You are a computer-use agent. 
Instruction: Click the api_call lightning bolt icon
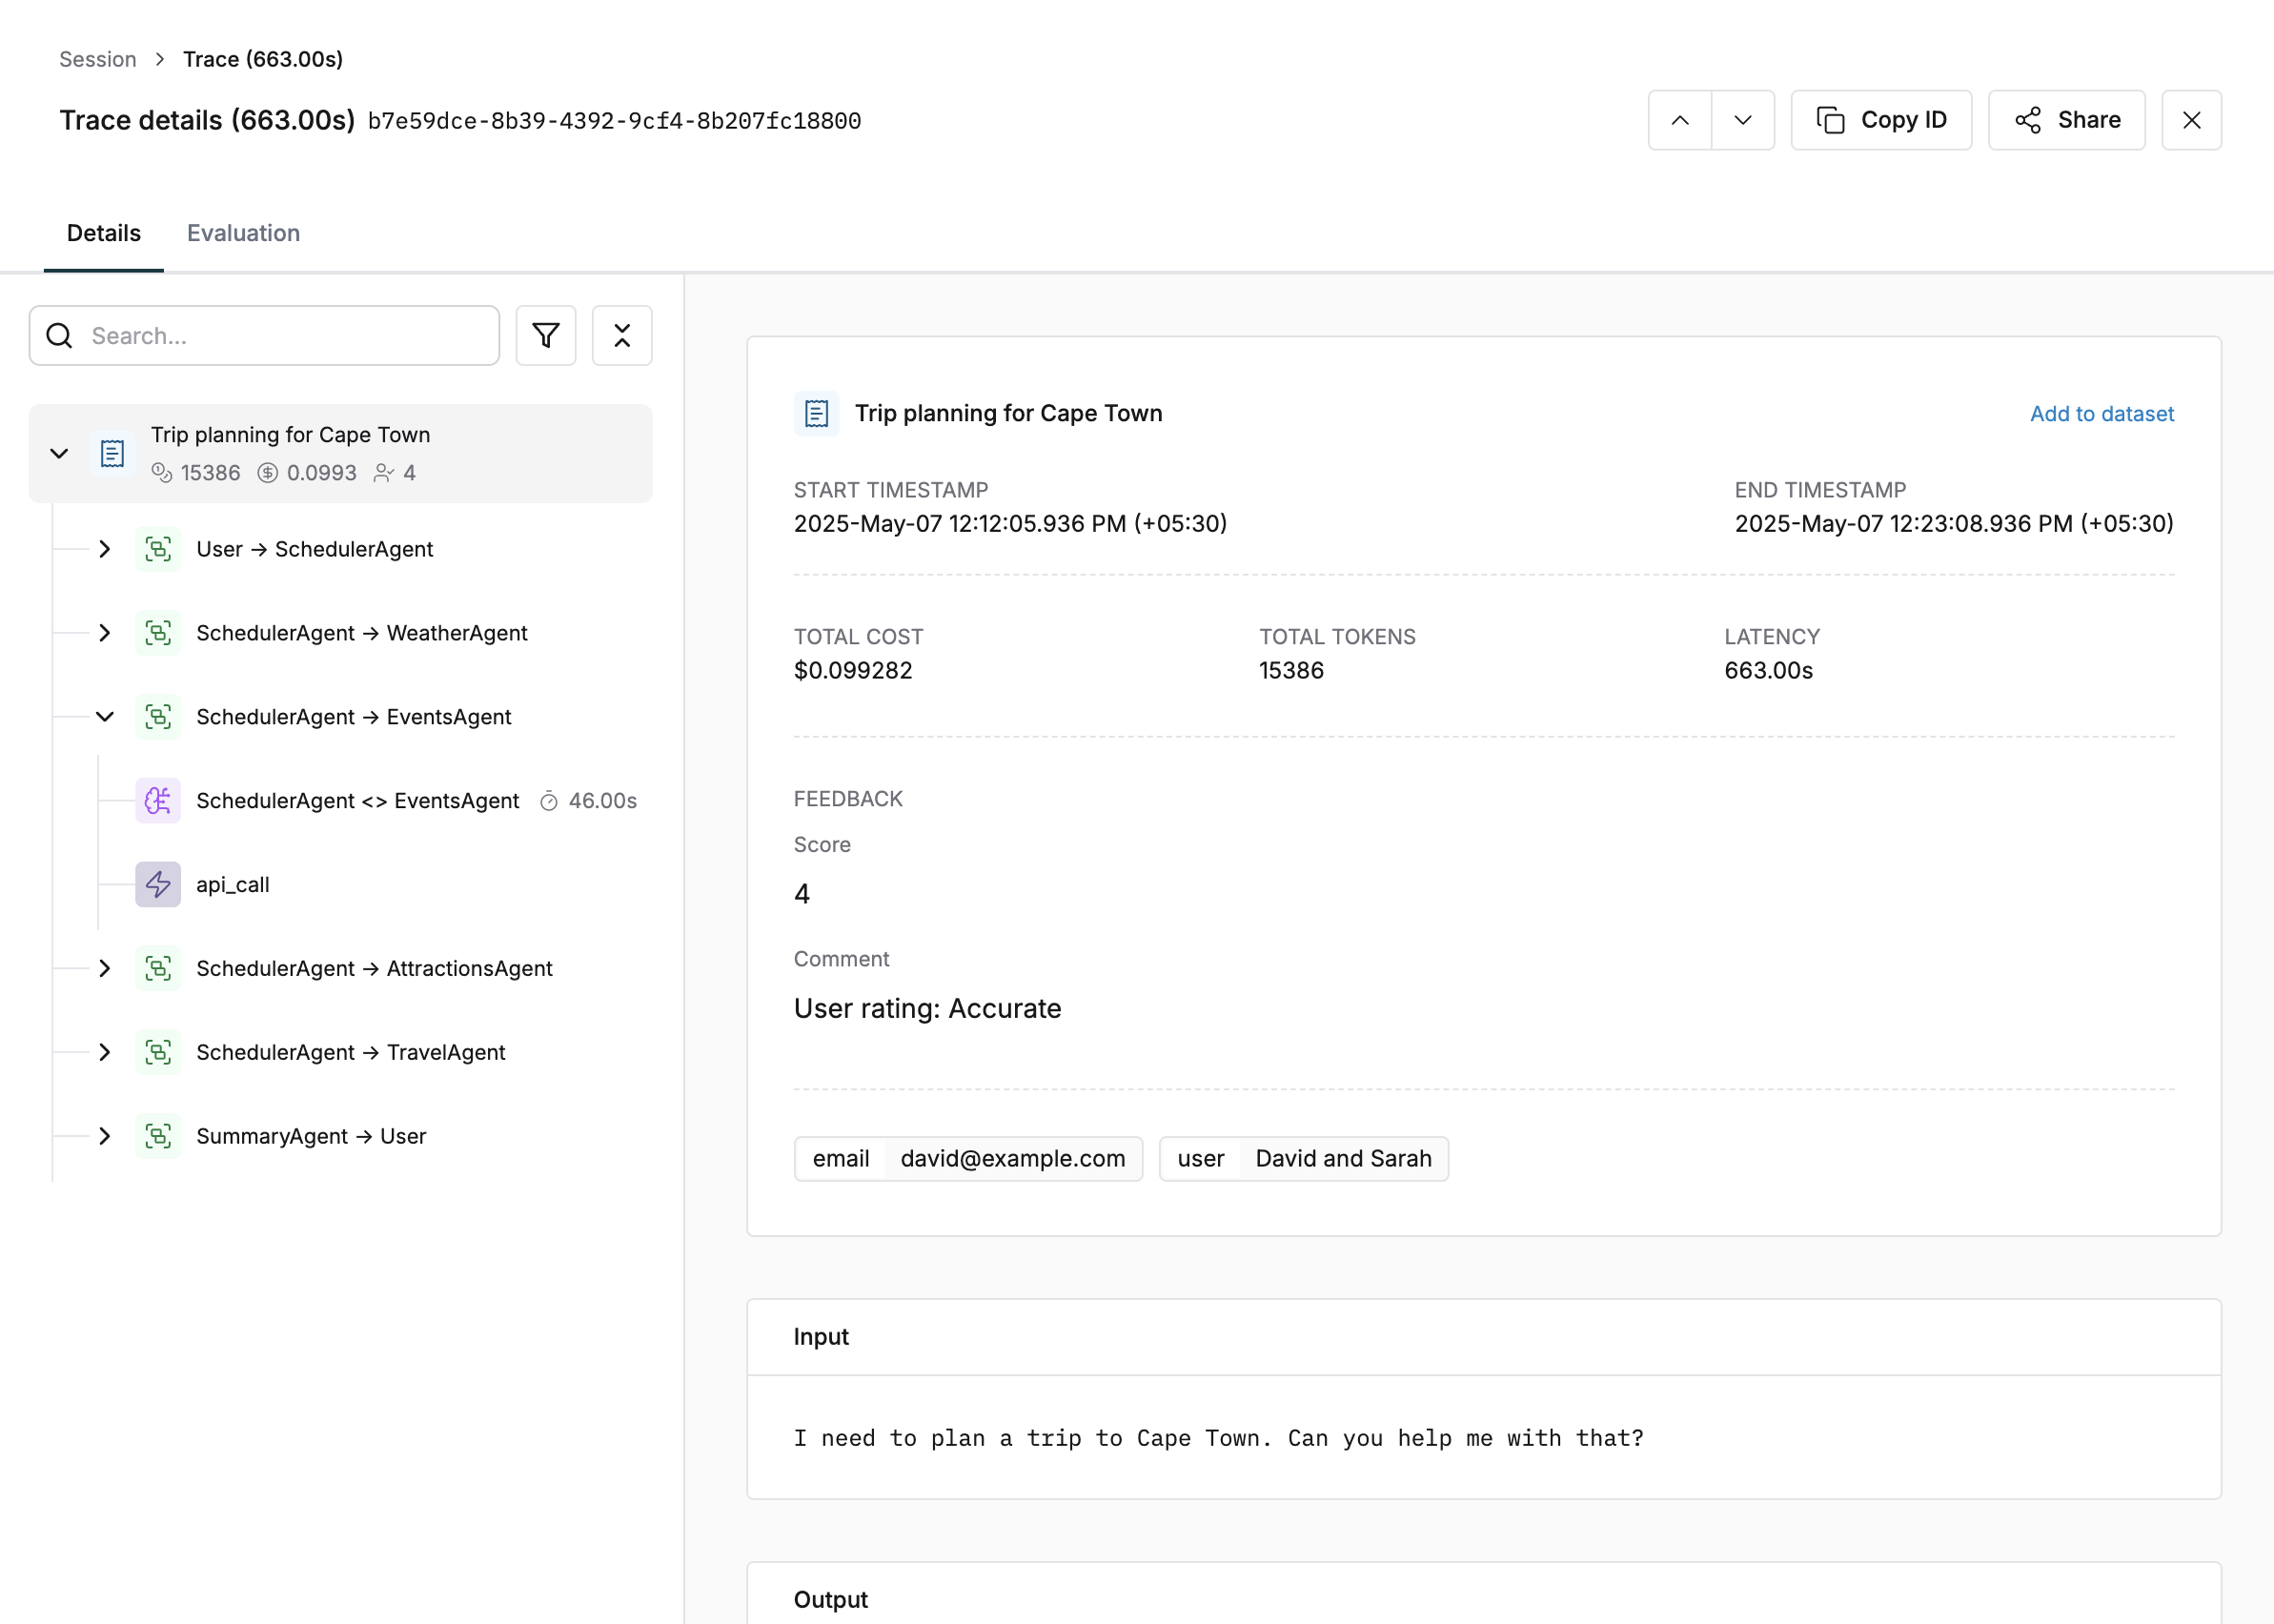(x=158, y=884)
